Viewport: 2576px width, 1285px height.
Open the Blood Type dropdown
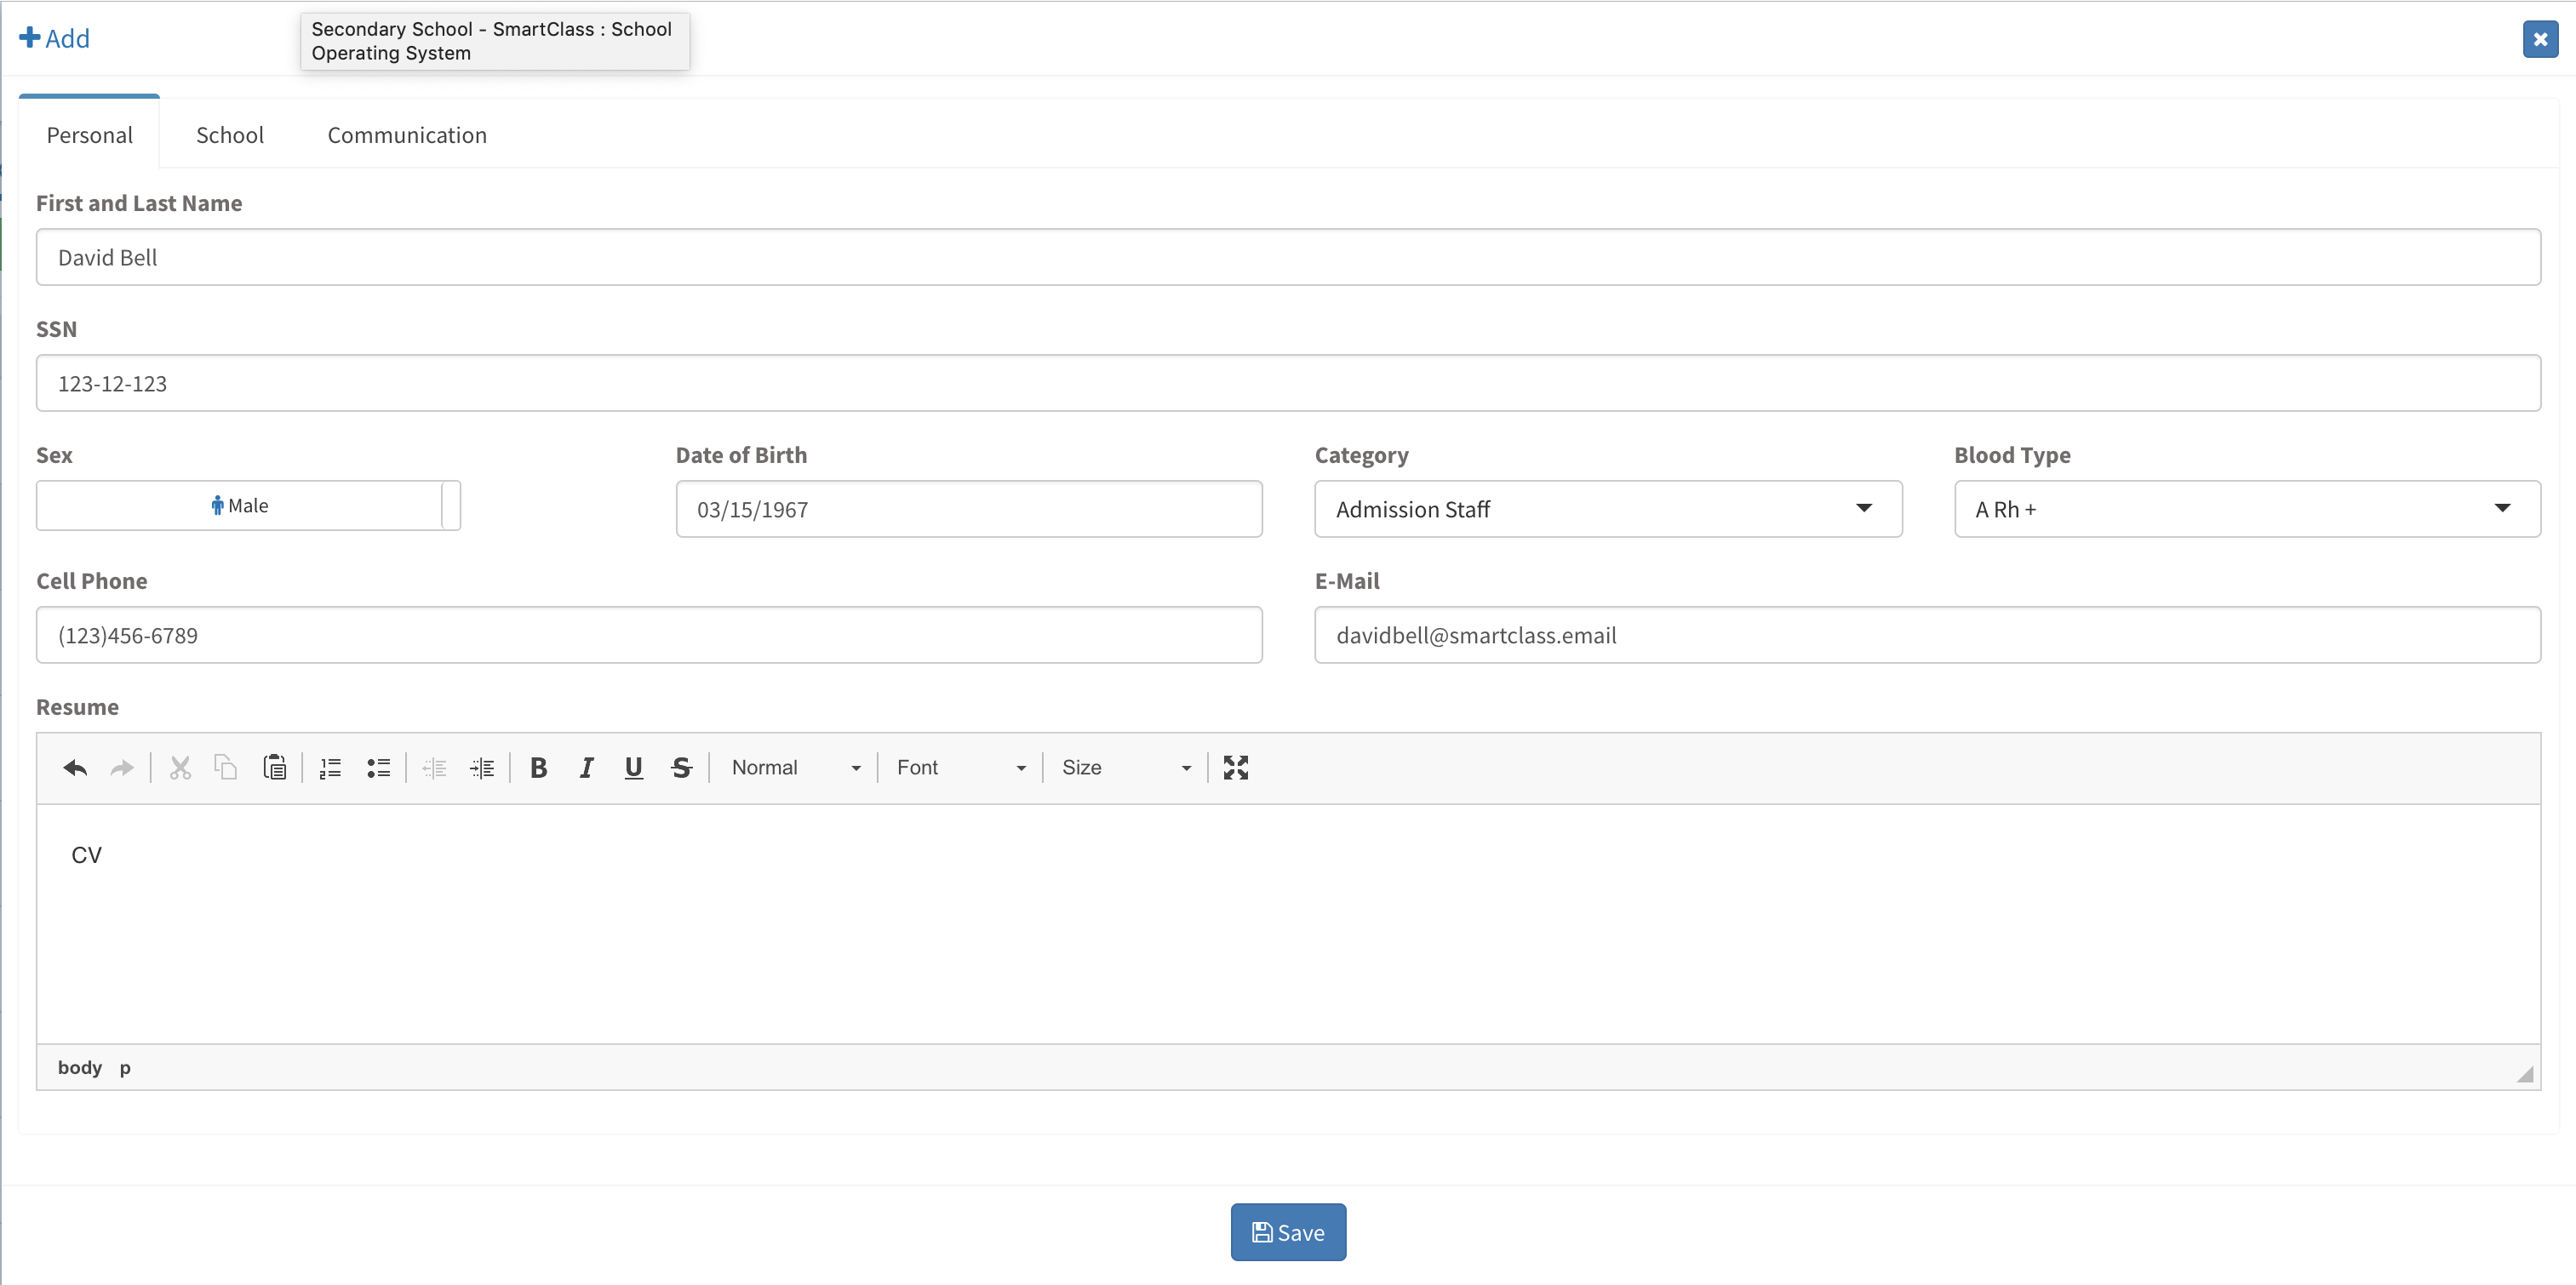[x=2246, y=509]
